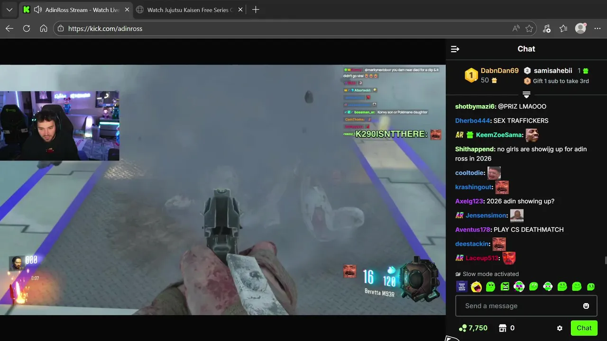This screenshot has width=607, height=341.
Task: Click the message 'PLAY CS DEATHMATCH'
Action: [x=529, y=230]
